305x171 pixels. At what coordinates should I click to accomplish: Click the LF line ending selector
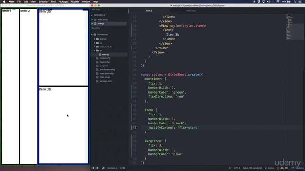coord(230,168)
